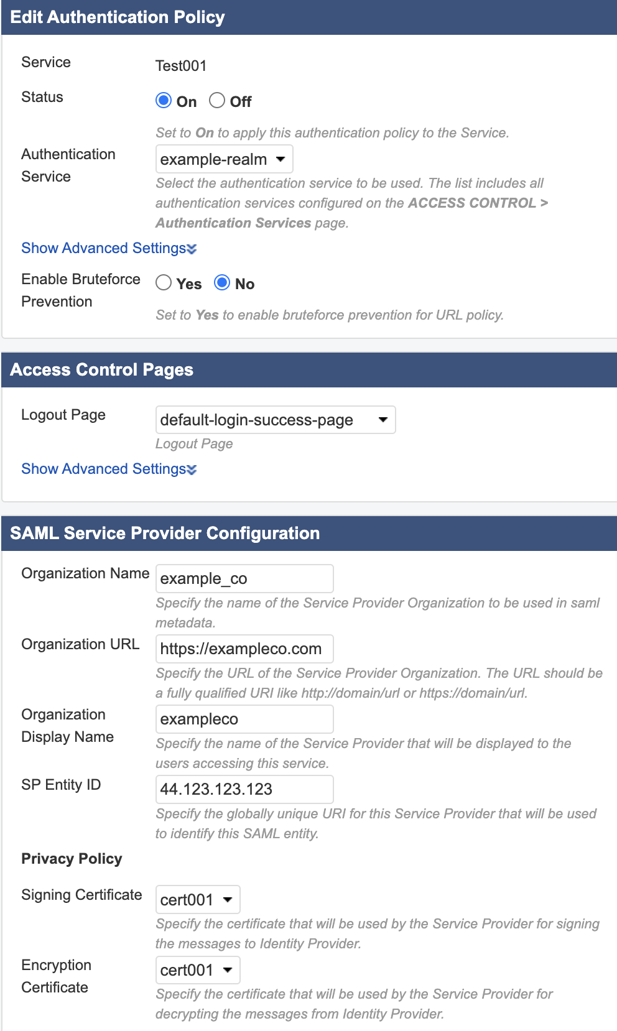
Task: Enable Bruteforce Prevention by selecting Yes
Action: 164,283
